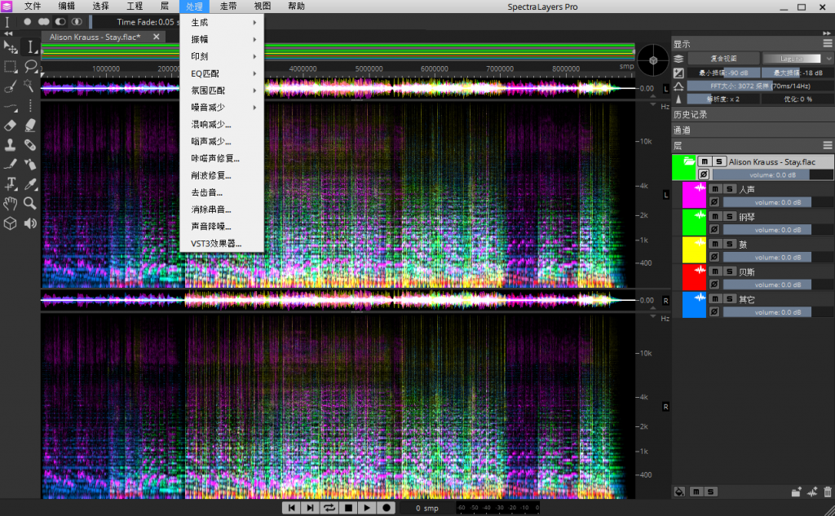This screenshot has height=516, width=835.
Task: Click the amplitude range contrast icon
Action: tap(678, 73)
